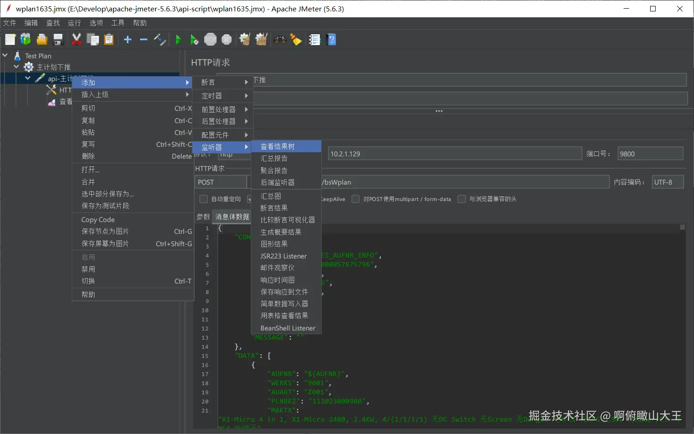Select 汇总报告 from listener menu
Viewport: 694px width, 434px height.
point(286,158)
